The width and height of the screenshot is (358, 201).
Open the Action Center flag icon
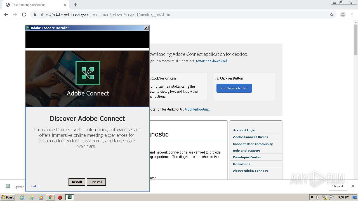331,197
